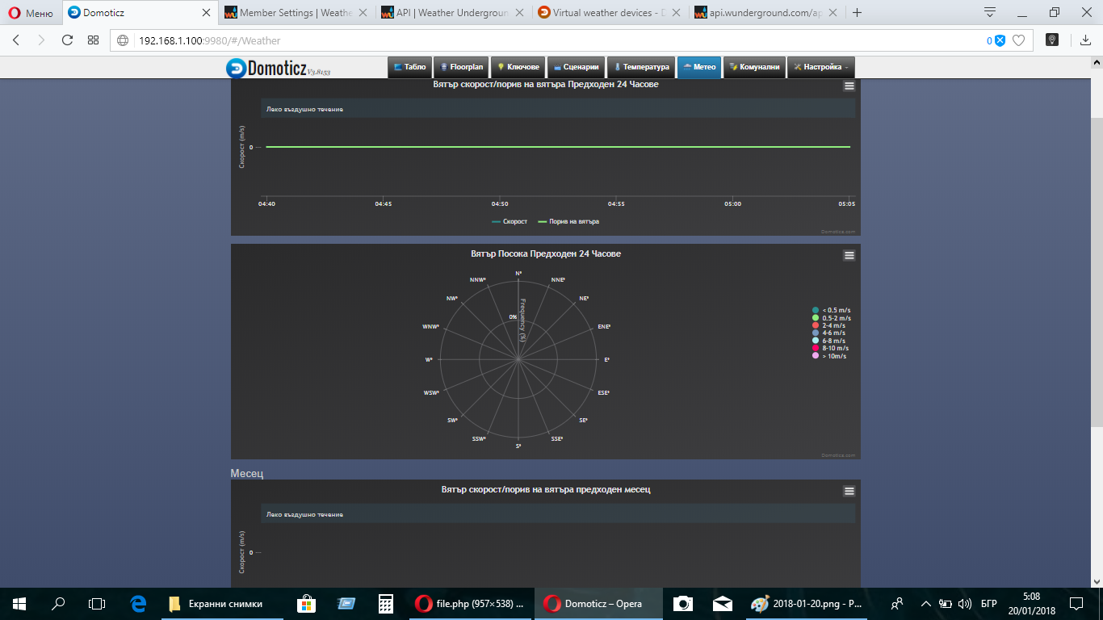The image size is (1103, 620).
Task: Click the 'Комунални' navigation button
Action: pyautogui.click(x=754, y=67)
